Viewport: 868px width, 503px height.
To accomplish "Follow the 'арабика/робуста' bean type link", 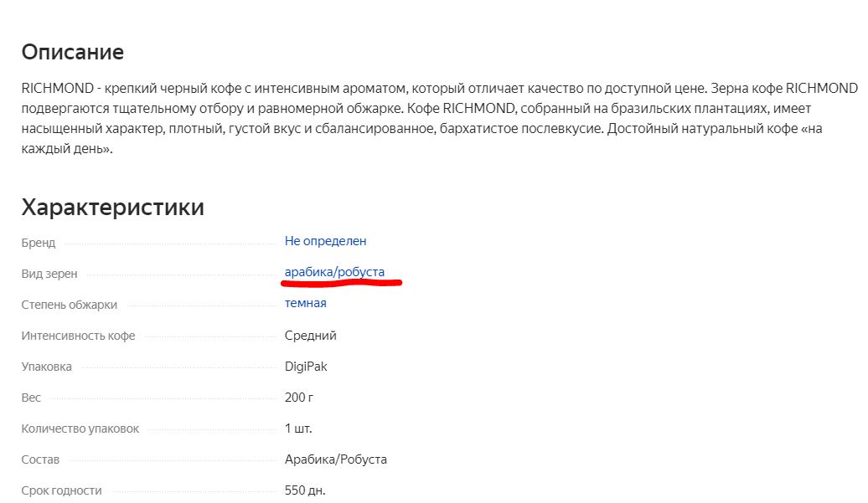I will pos(334,272).
